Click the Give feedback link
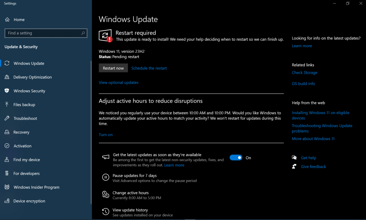 (313, 167)
